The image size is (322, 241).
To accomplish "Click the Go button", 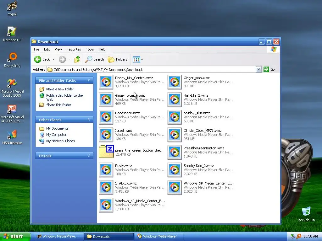I will 269,69.
